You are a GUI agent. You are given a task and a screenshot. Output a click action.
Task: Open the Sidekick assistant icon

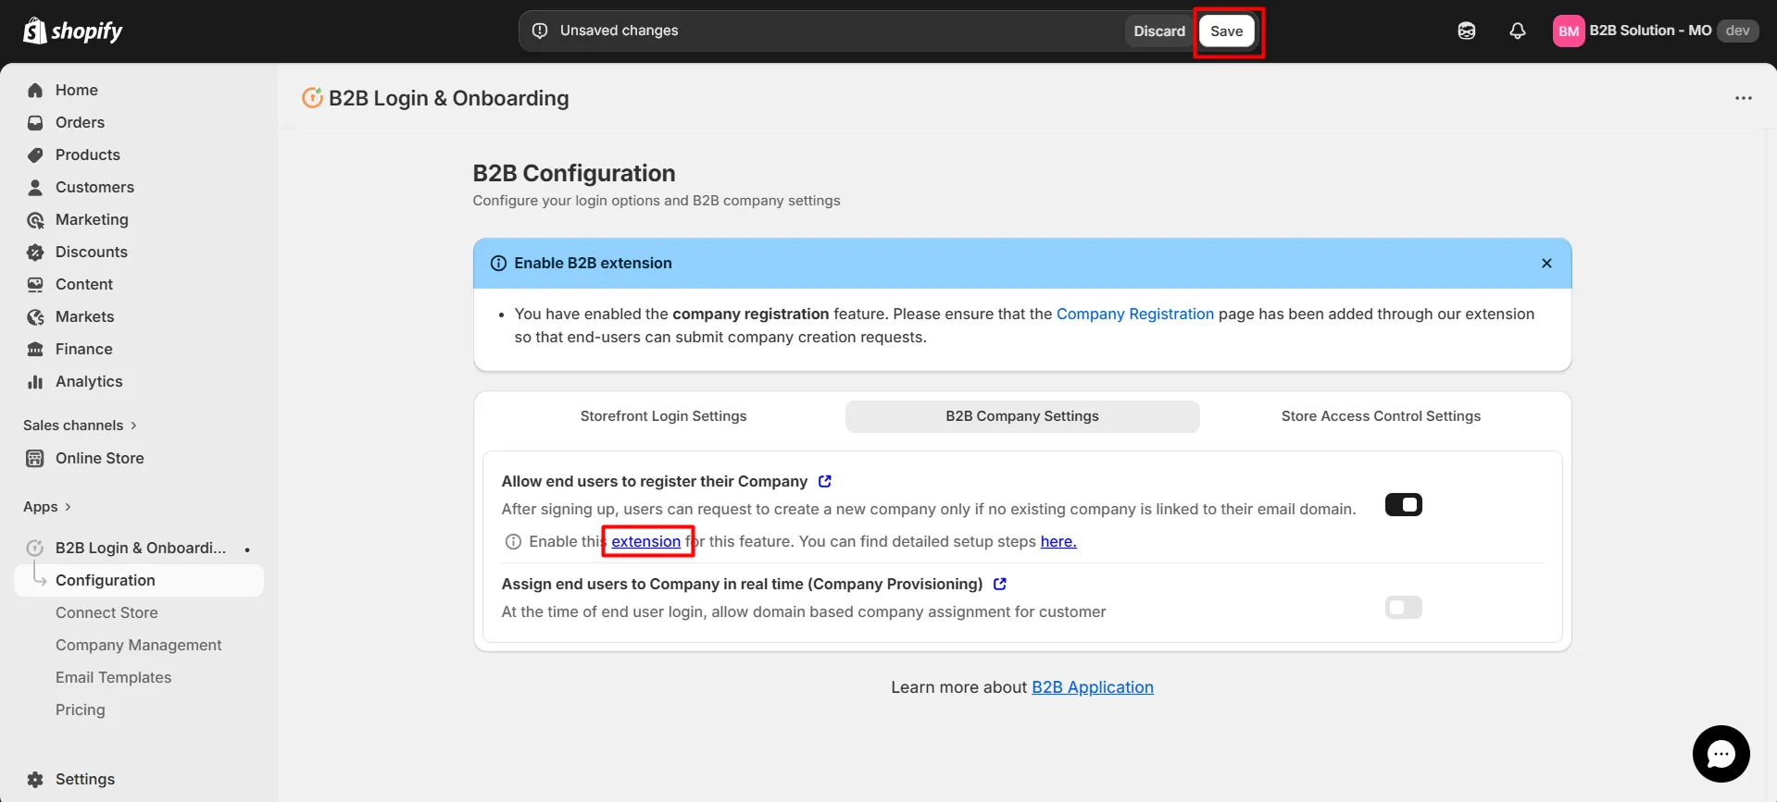click(x=1467, y=31)
